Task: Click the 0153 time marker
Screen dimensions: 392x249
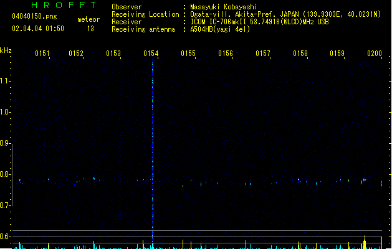Action: (113, 54)
